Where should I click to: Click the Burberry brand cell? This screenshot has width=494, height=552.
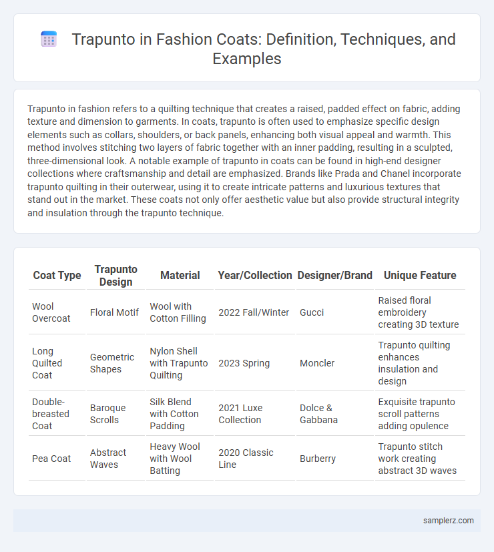pos(335,459)
